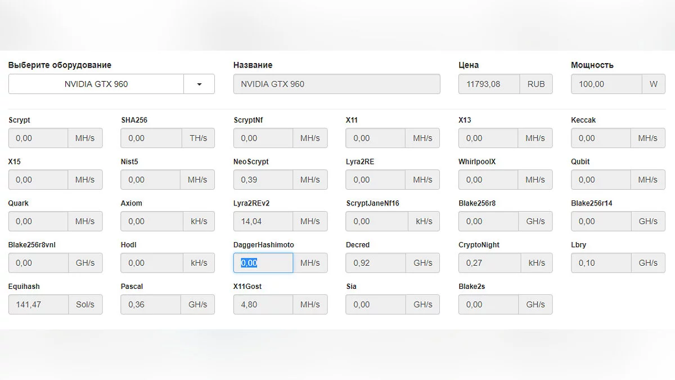
Task: Click the SHA256 hashrate field
Action: tap(151, 138)
